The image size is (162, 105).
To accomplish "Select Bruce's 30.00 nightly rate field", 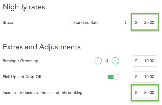I will click(x=145, y=22).
